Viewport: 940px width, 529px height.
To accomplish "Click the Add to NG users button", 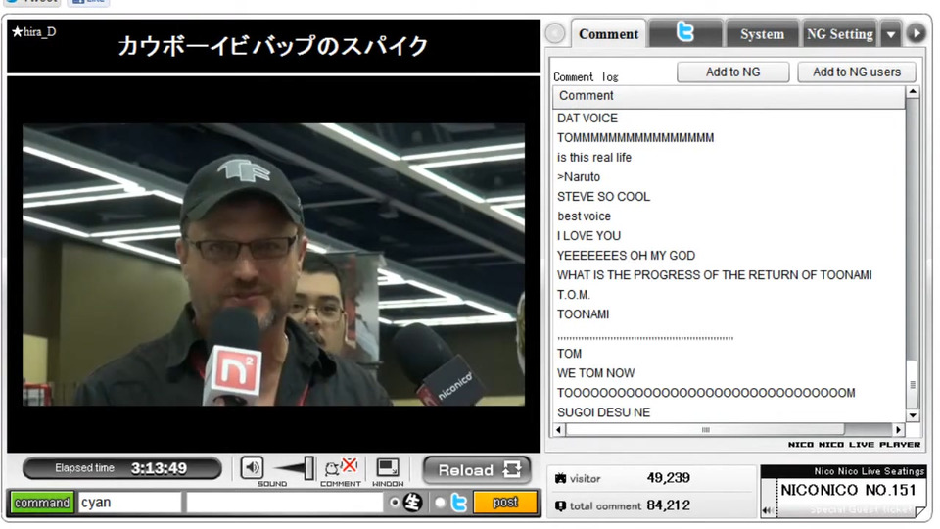I will tap(857, 72).
